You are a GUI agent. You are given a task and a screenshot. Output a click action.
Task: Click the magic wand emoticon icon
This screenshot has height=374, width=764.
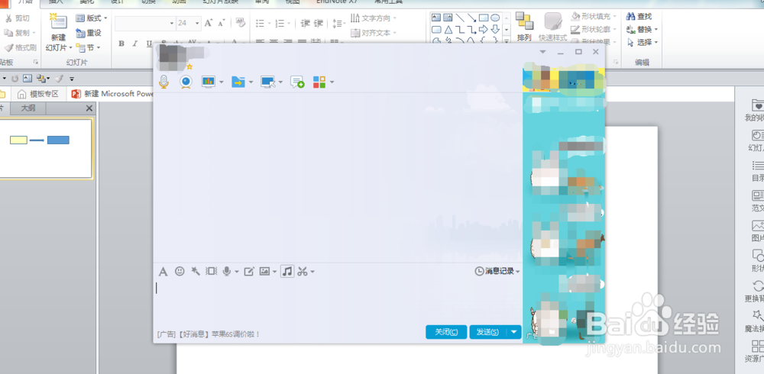coord(196,271)
